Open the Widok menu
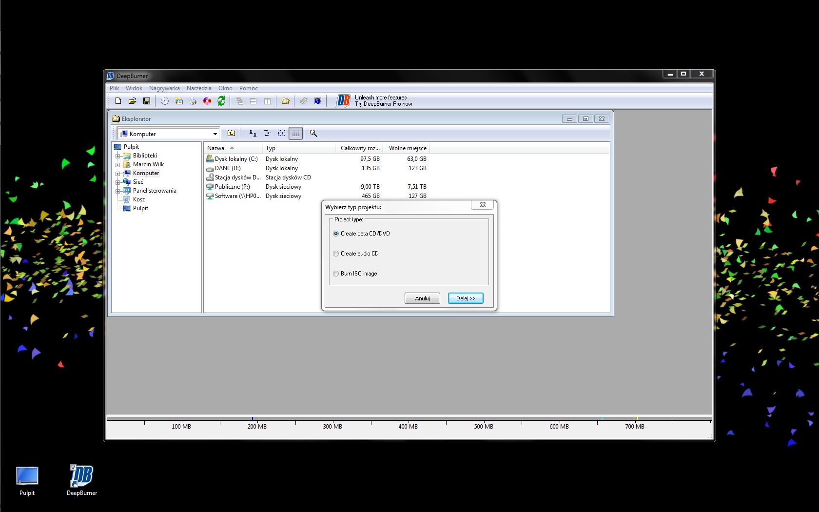This screenshot has width=819, height=512. coord(134,88)
